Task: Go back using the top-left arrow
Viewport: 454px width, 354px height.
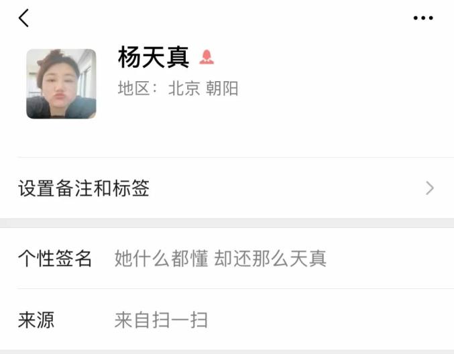Action: coord(23,18)
